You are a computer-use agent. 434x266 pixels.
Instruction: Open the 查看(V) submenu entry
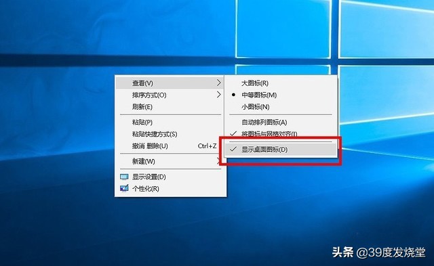pos(170,83)
